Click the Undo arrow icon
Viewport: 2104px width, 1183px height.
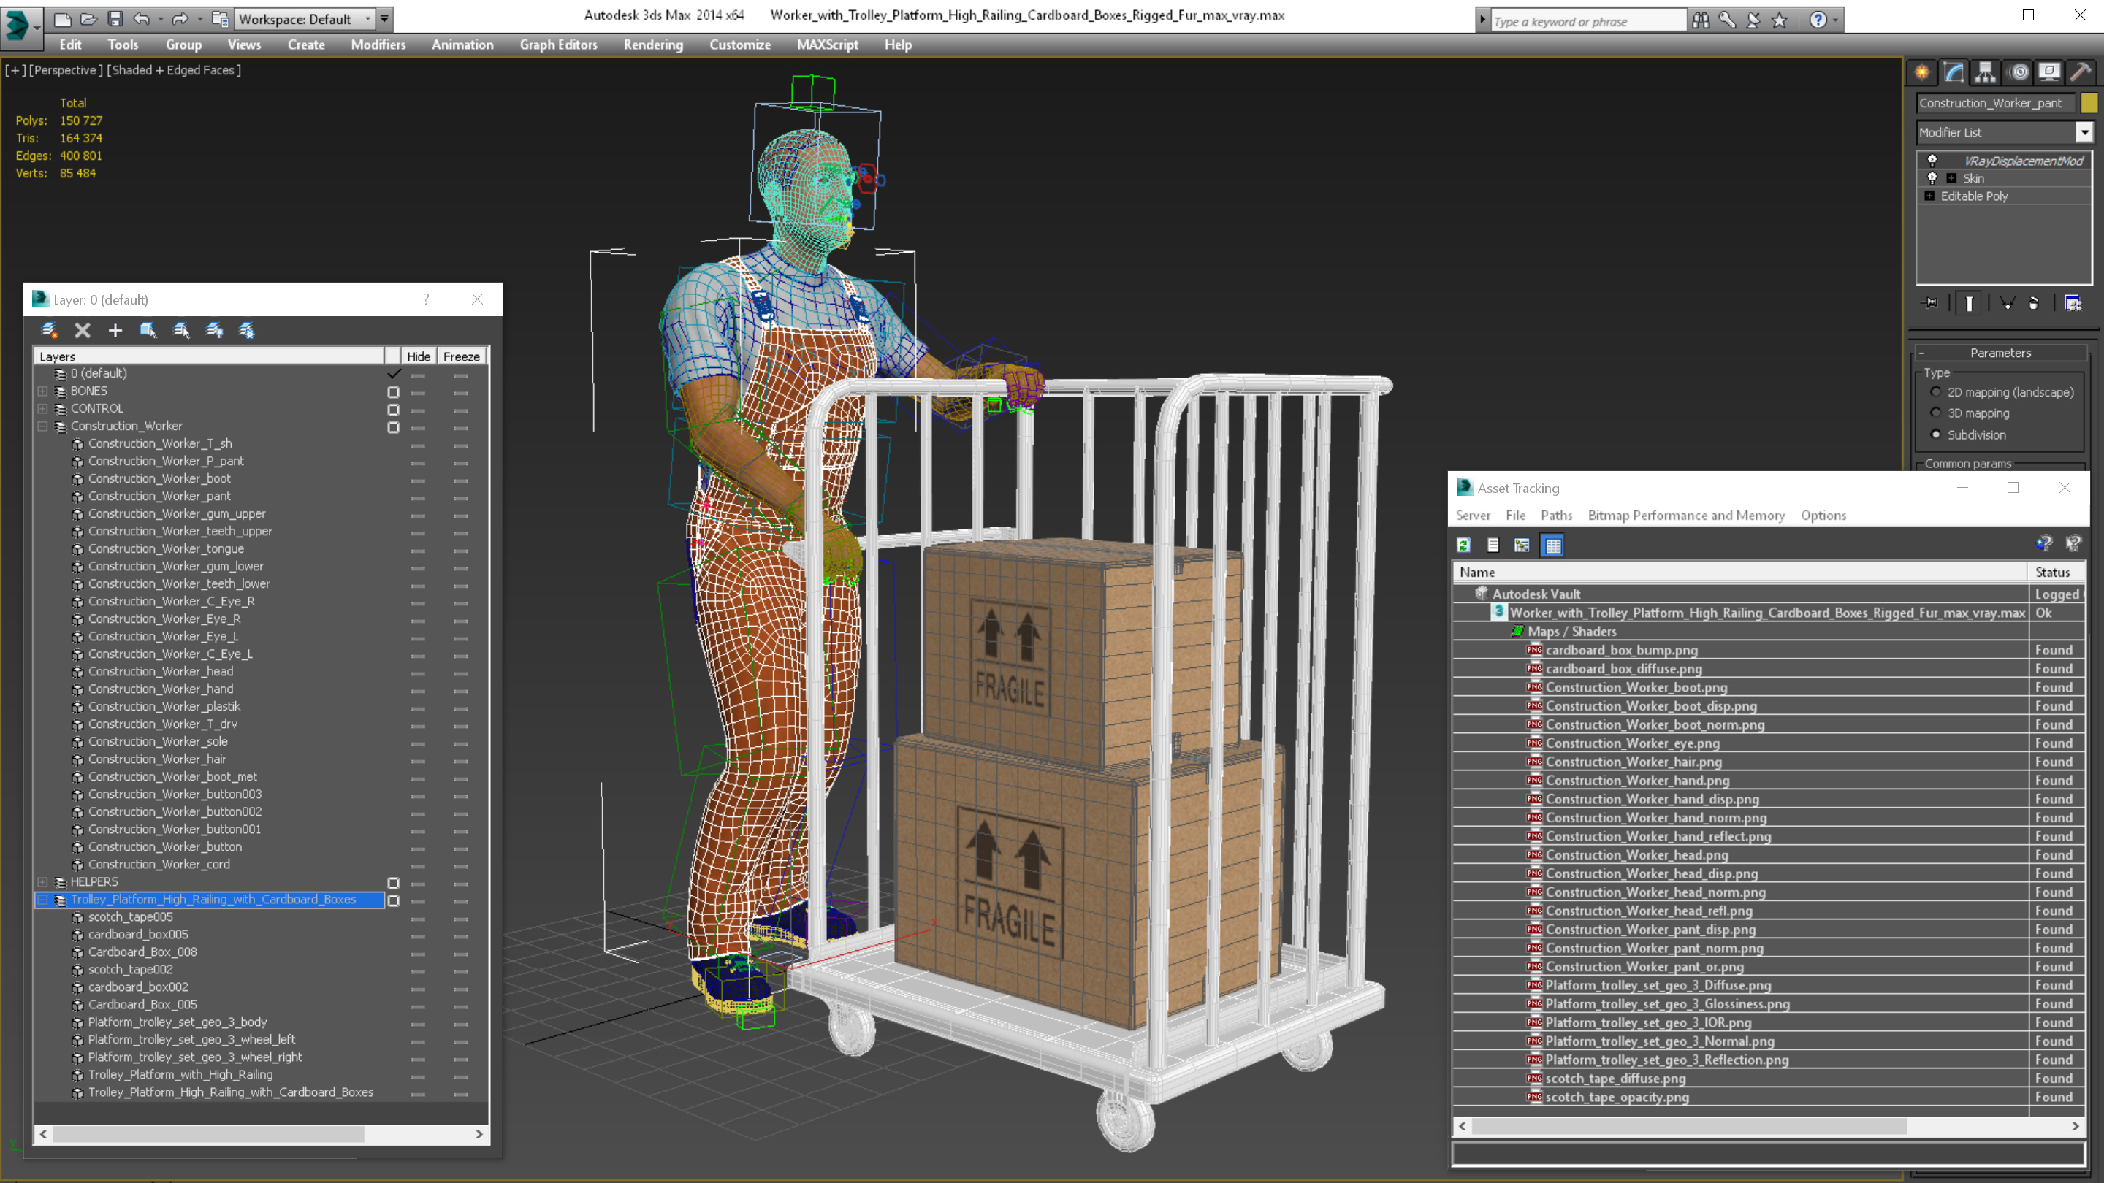click(x=141, y=18)
